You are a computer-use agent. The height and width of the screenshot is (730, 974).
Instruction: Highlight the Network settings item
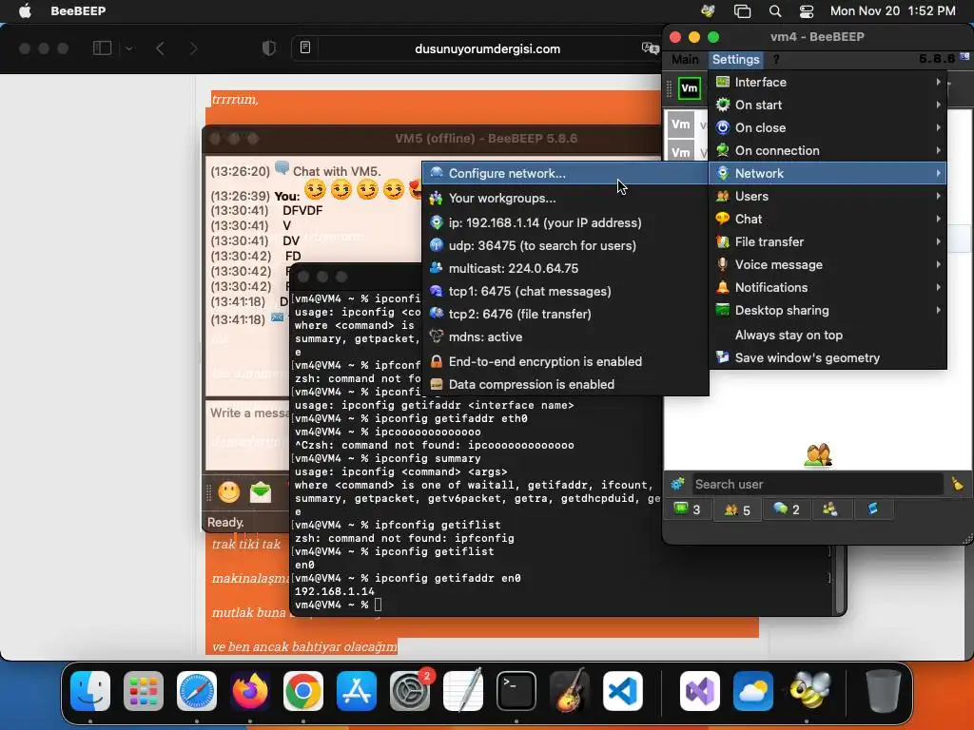point(828,173)
